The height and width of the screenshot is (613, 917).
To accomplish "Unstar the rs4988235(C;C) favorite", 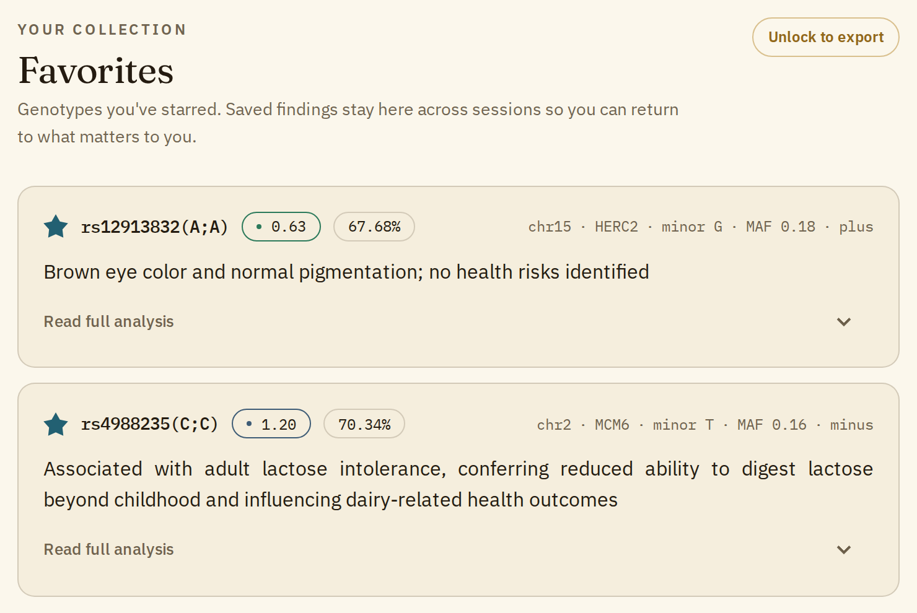I will click(x=56, y=424).
